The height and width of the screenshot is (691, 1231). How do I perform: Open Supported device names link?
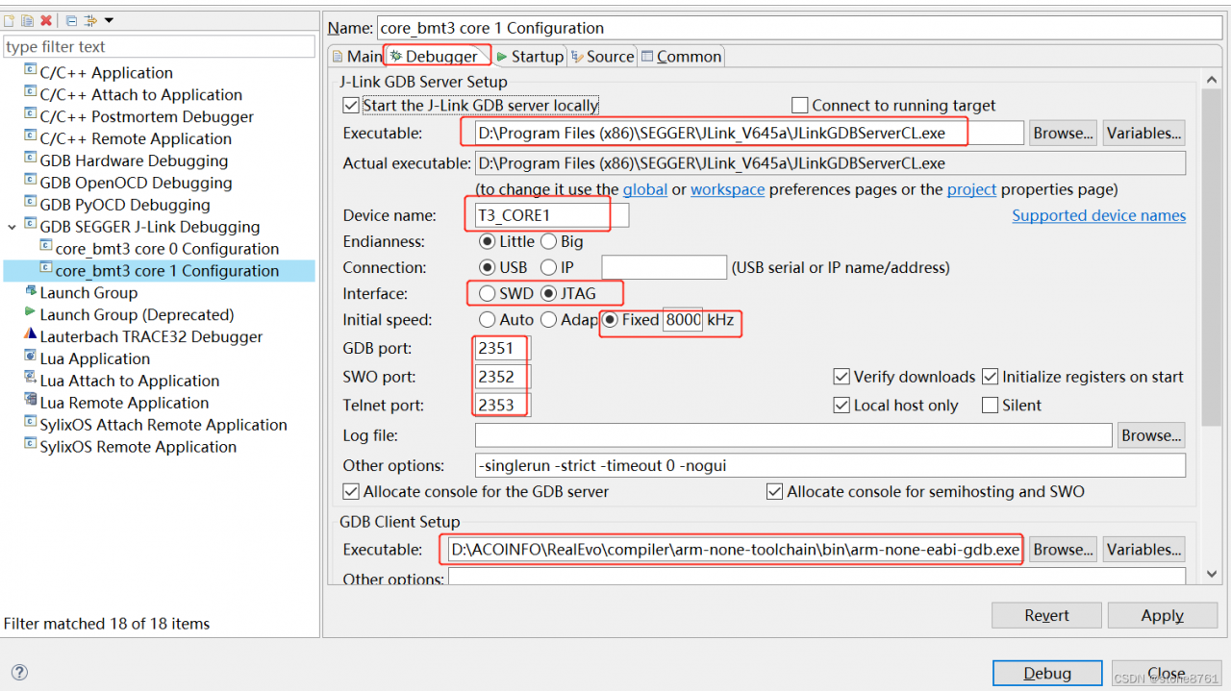click(x=1098, y=215)
